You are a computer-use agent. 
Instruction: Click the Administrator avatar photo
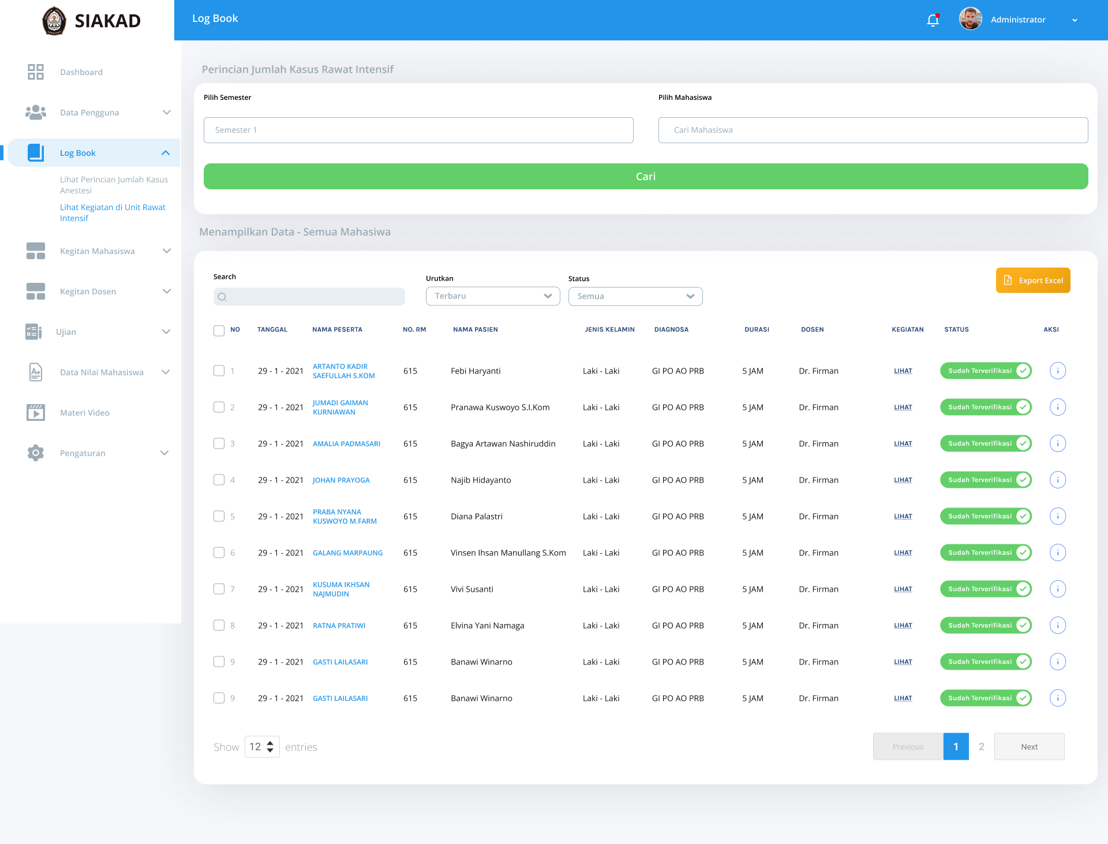[970, 19]
